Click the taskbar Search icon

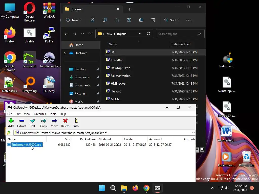[x=113, y=188]
